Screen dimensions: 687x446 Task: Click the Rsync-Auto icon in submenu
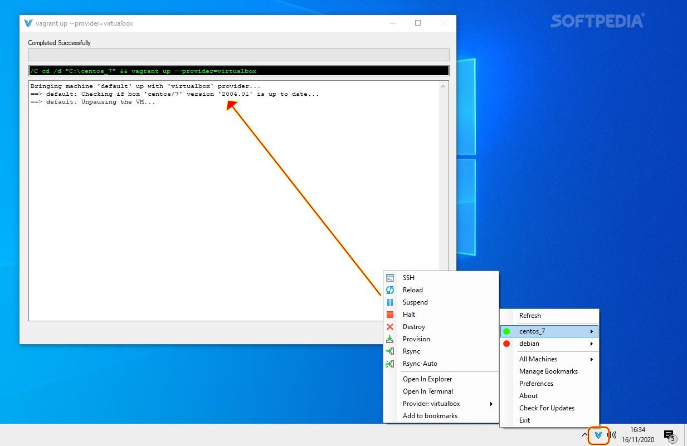pos(390,364)
